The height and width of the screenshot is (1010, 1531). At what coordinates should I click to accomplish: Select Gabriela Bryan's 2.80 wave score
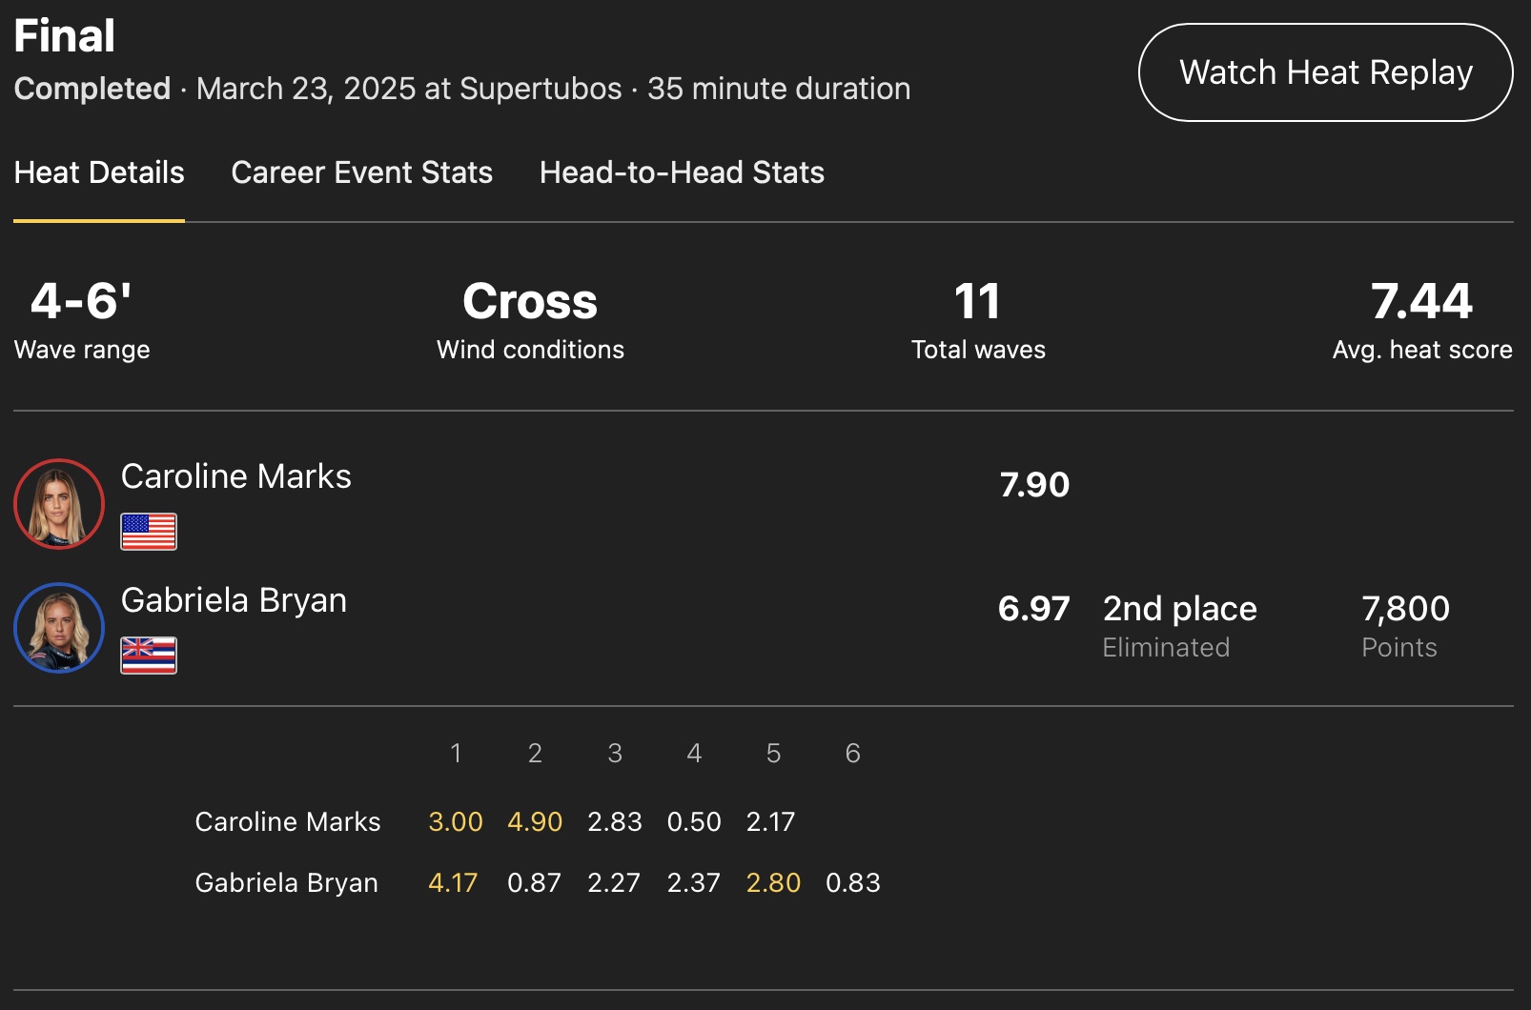[773, 882]
